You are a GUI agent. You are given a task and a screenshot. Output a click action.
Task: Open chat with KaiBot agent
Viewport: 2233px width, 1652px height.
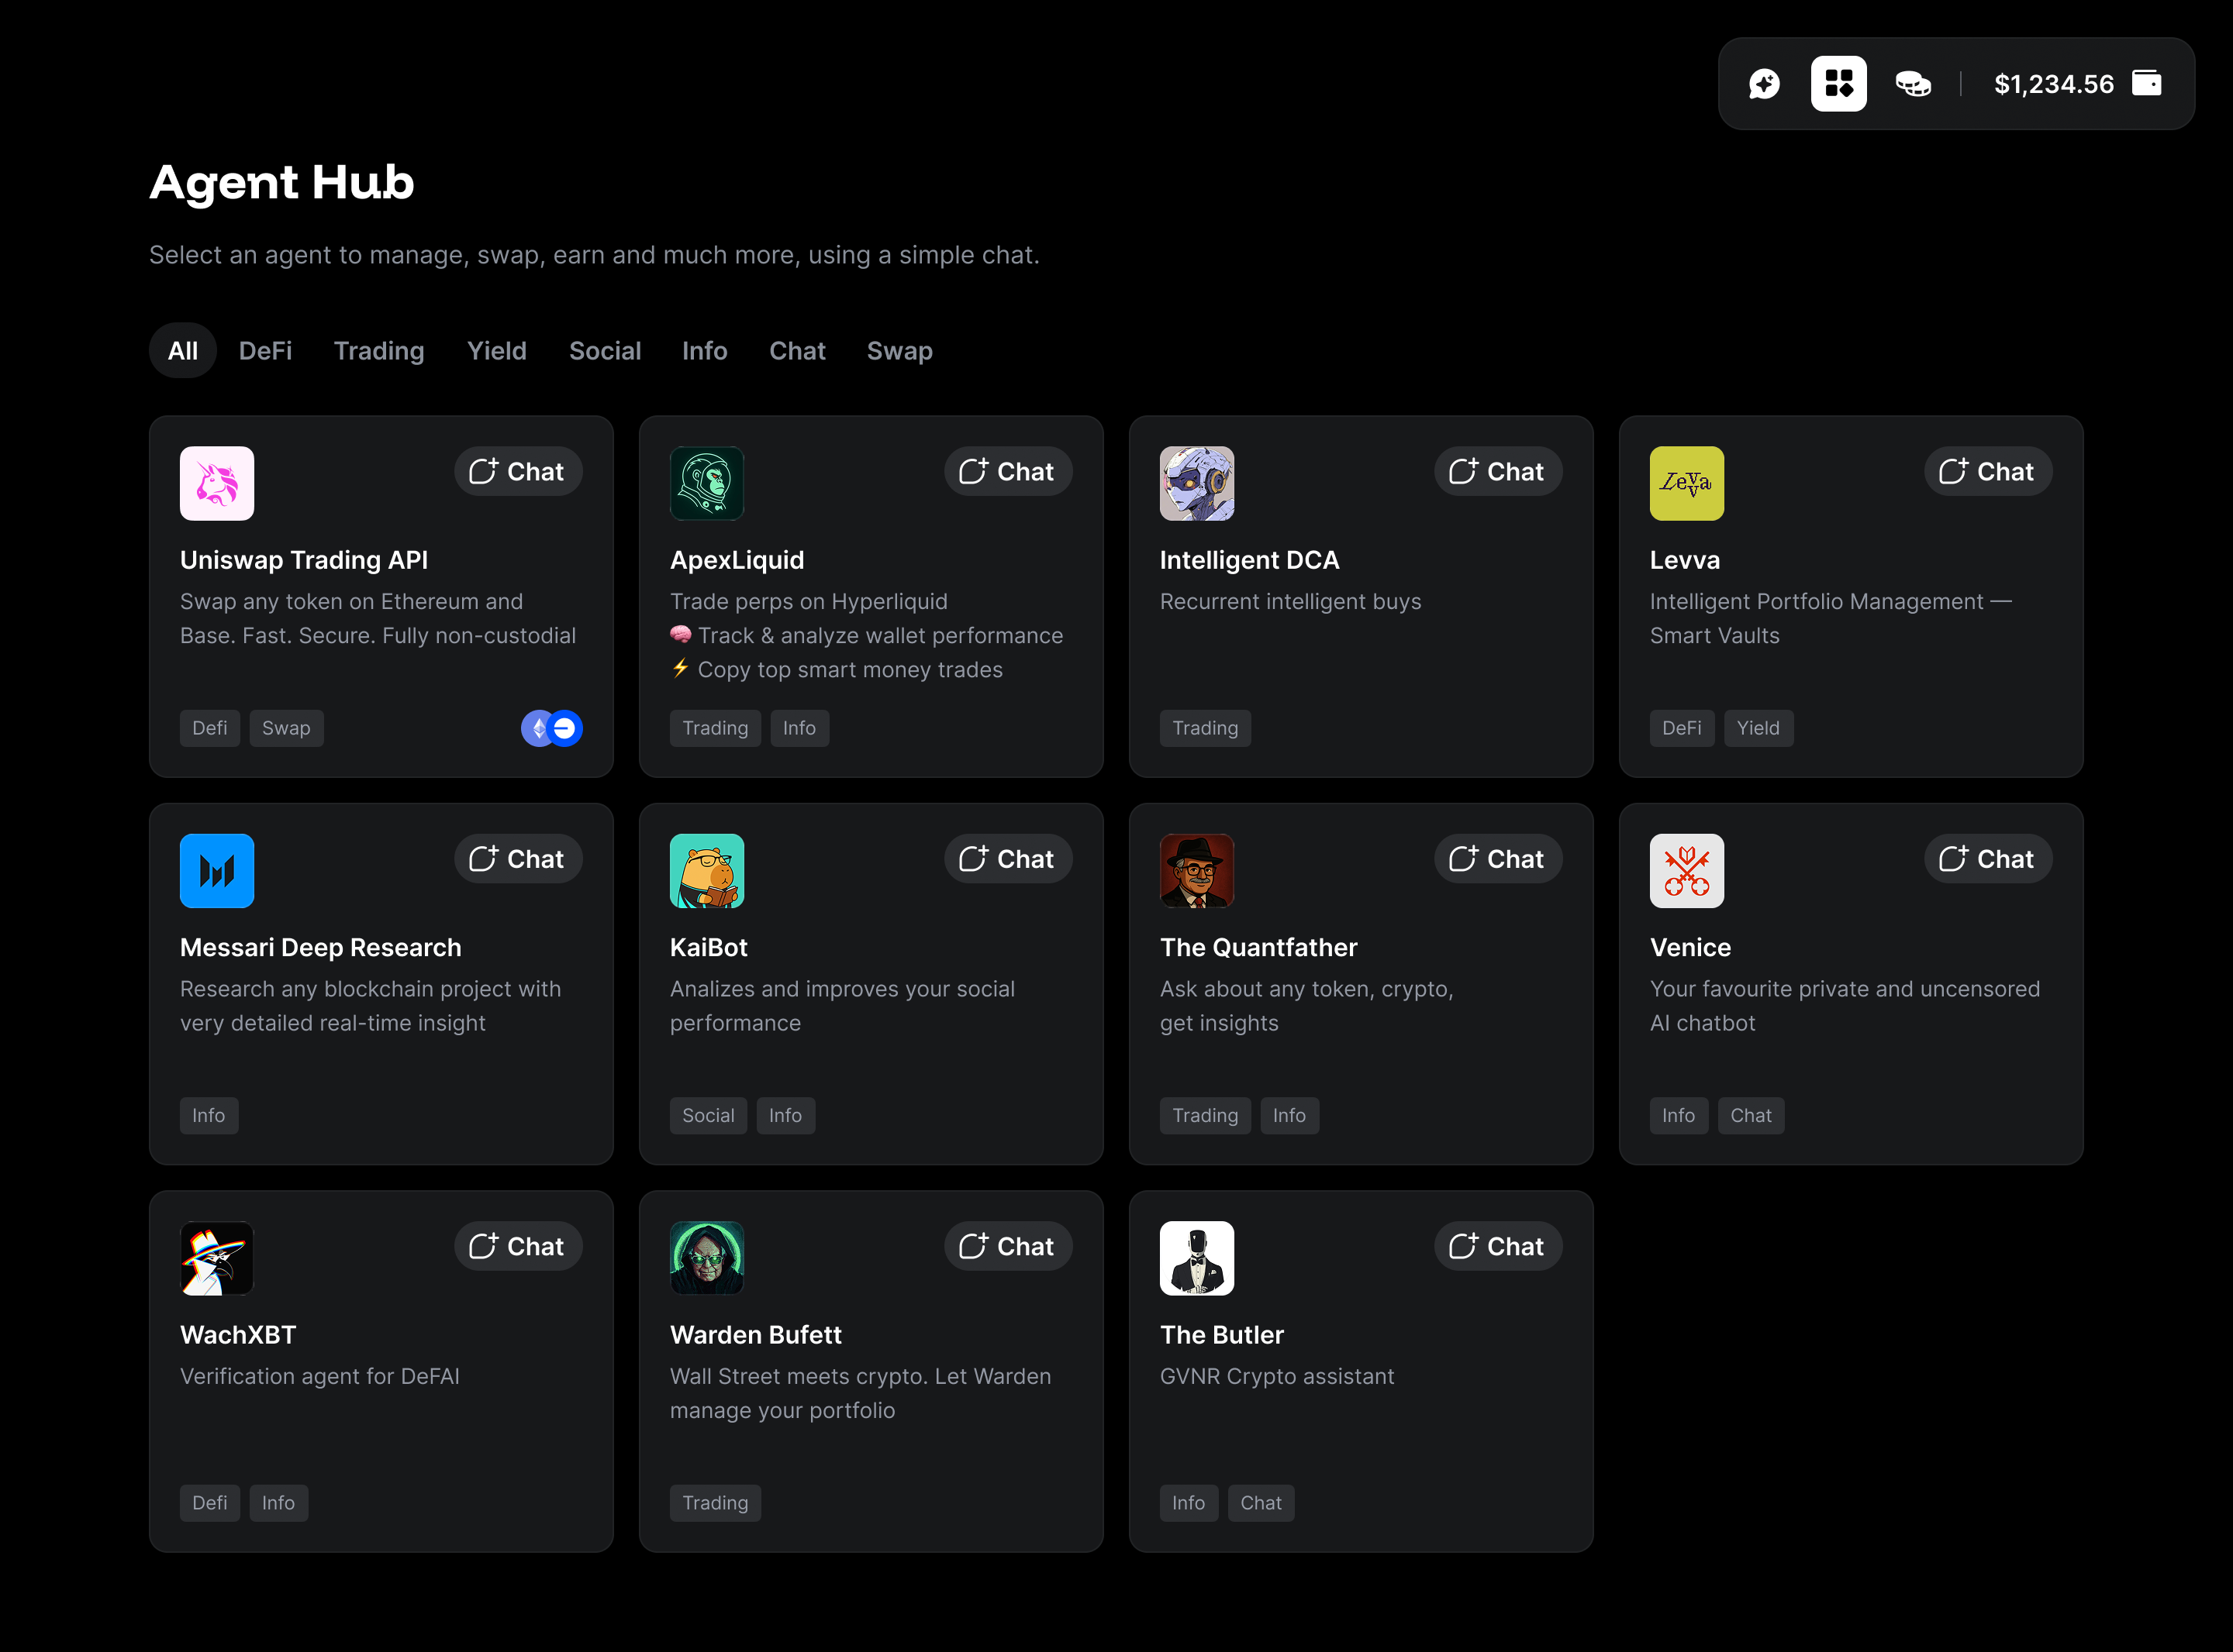coord(1007,859)
